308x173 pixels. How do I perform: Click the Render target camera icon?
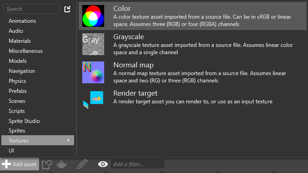coord(93,100)
